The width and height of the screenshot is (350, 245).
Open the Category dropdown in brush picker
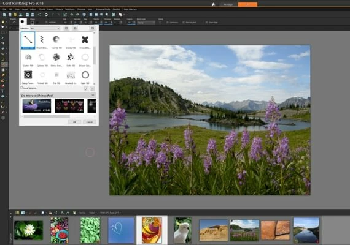[x=45, y=28]
